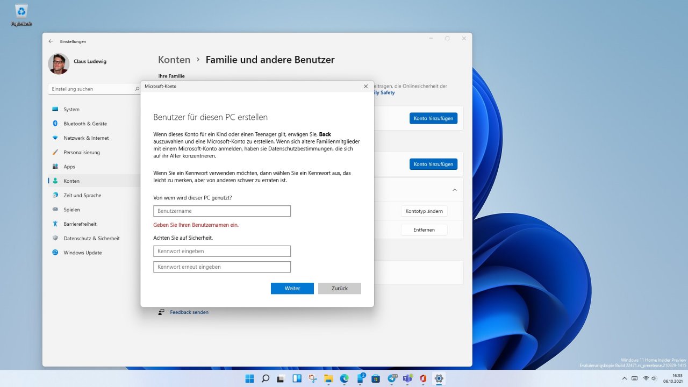The image size is (688, 387).
Task: Open the Snipping Tool taskbar icon
Action: click(x=313, y=378)
